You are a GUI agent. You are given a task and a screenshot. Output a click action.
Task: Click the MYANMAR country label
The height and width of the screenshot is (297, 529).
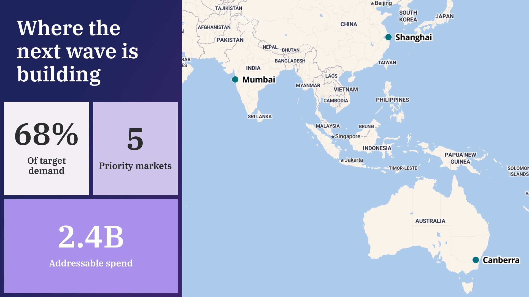click(308, 86)
